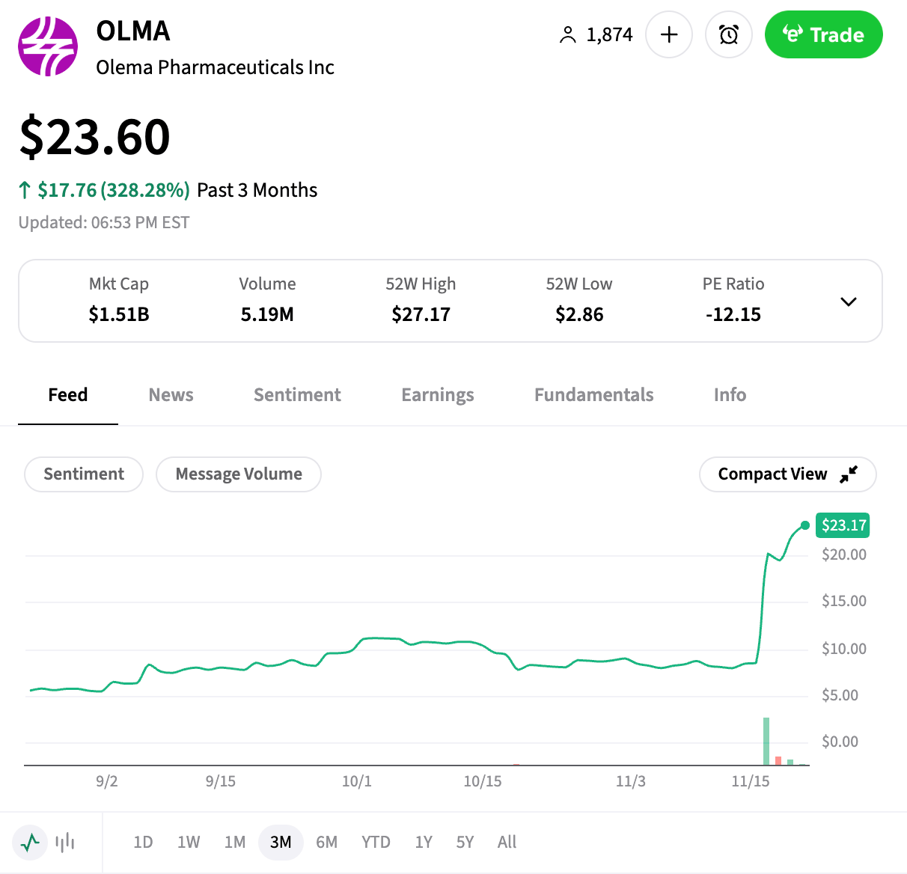Viewport: 907px width, 874px height.
Task: Select the 1D time range
Action: pos(143,843)
